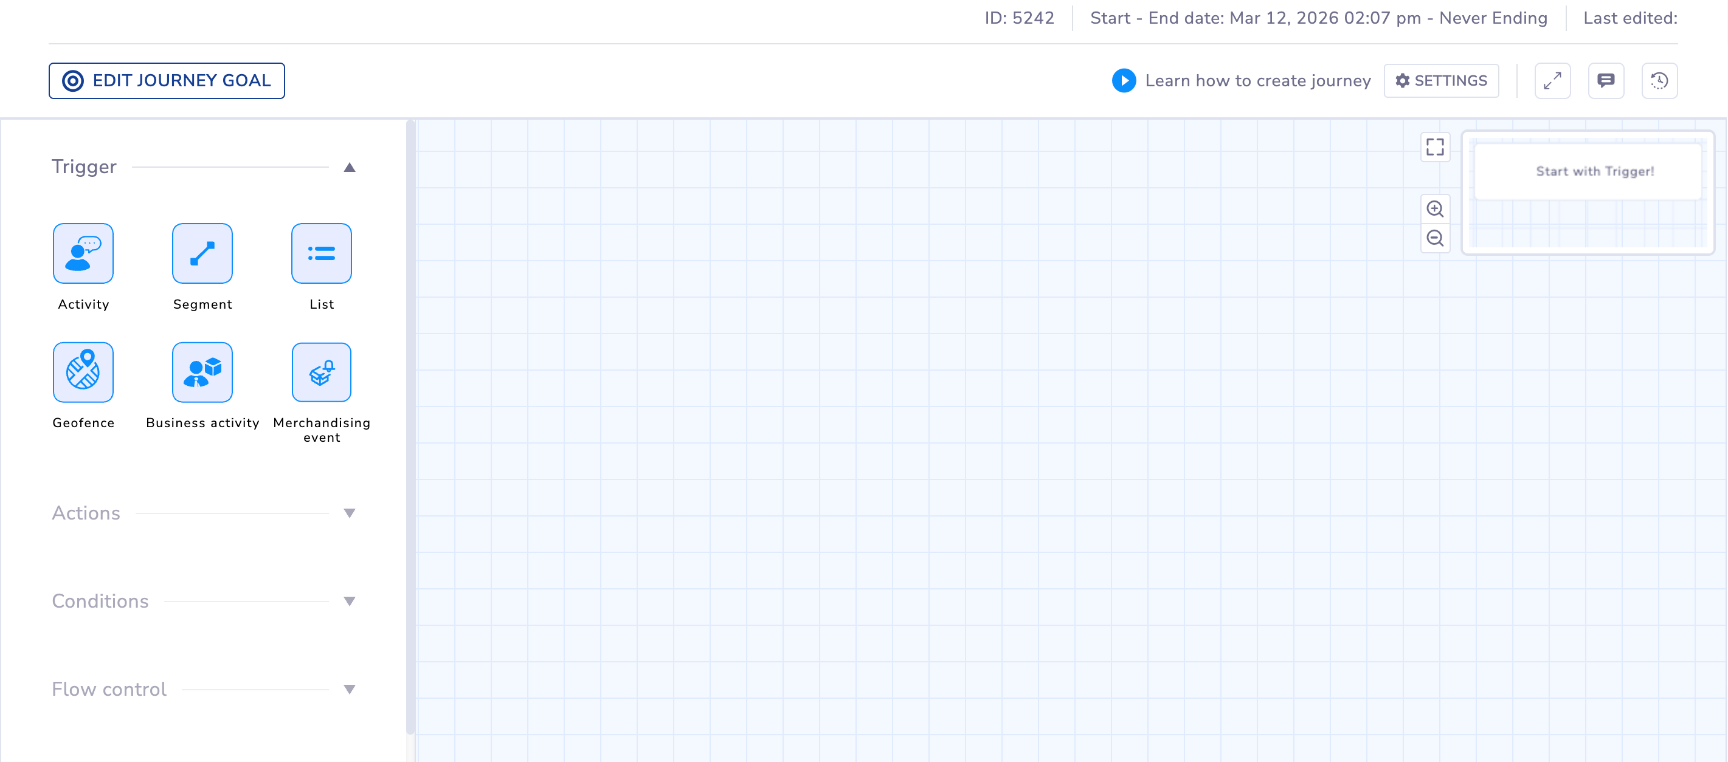Viewport: 1728px width, 762px height.
Task: Zoom out on the canvas
Action: (x=1436, y=238)
